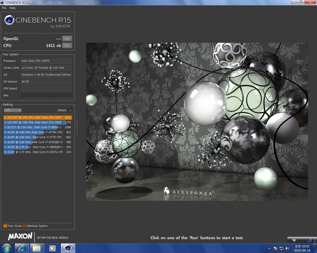
Task: Select ranking entry 6 Core i7-3720QM
Action: coord(38,142)
